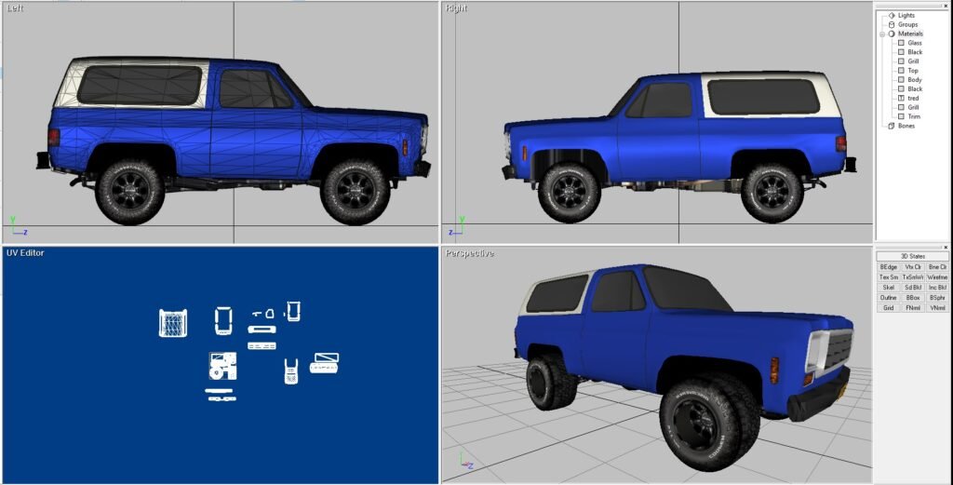Click the 3D States button
Screen dimensions: 953x485
click(x=912, y=256)
